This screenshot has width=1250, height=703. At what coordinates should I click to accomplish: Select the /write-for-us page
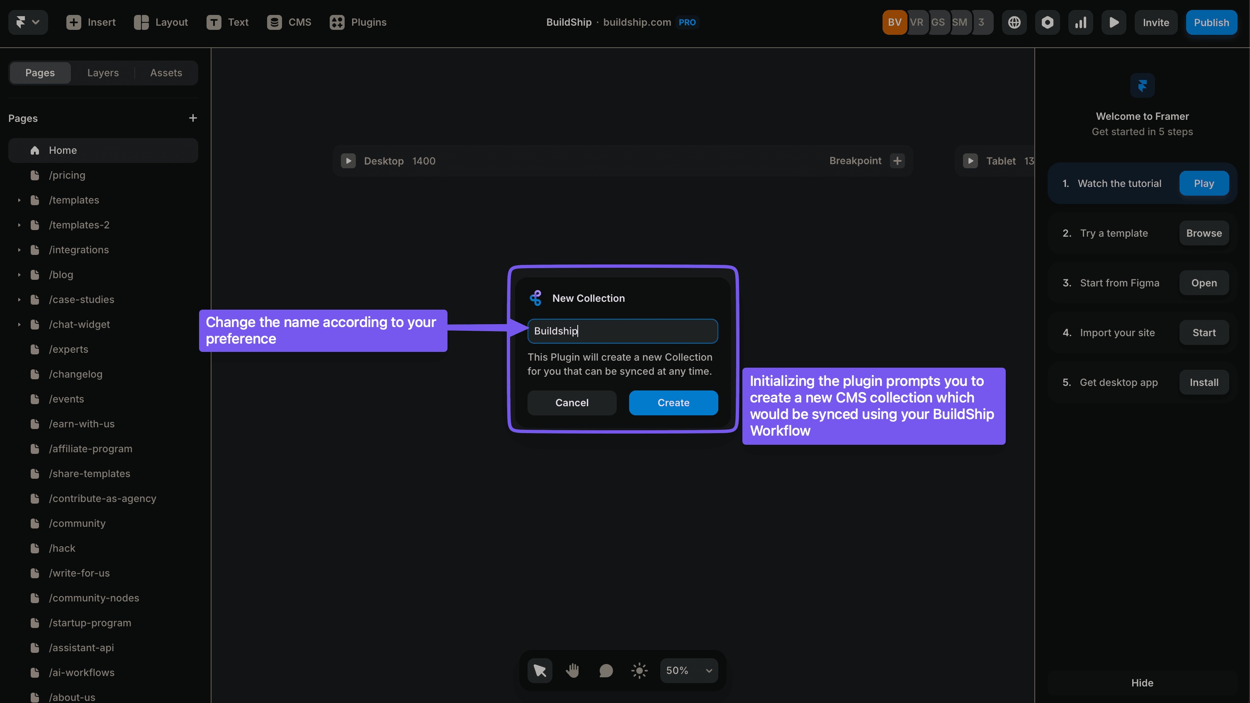[103, 573]
